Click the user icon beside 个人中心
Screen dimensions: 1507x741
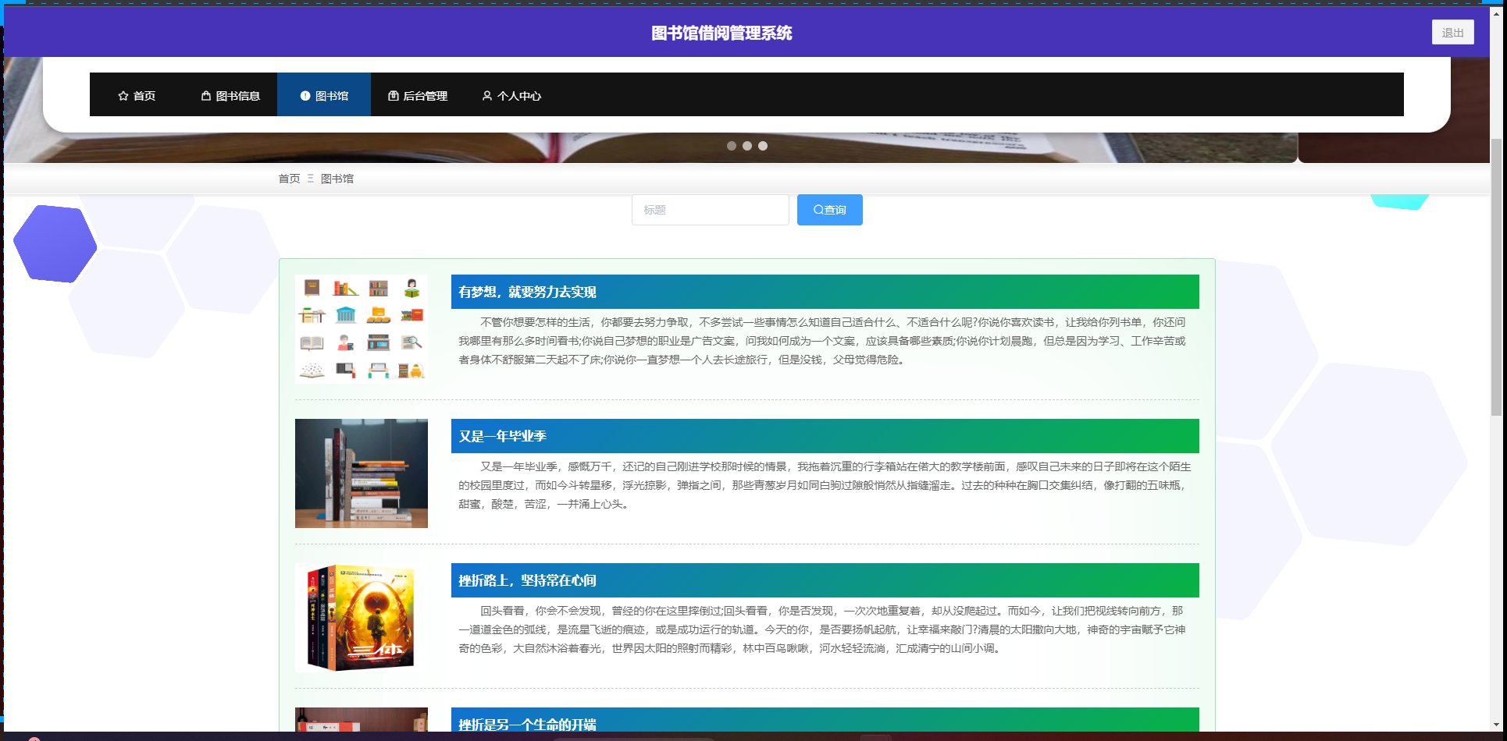click(x=487, y=96)
